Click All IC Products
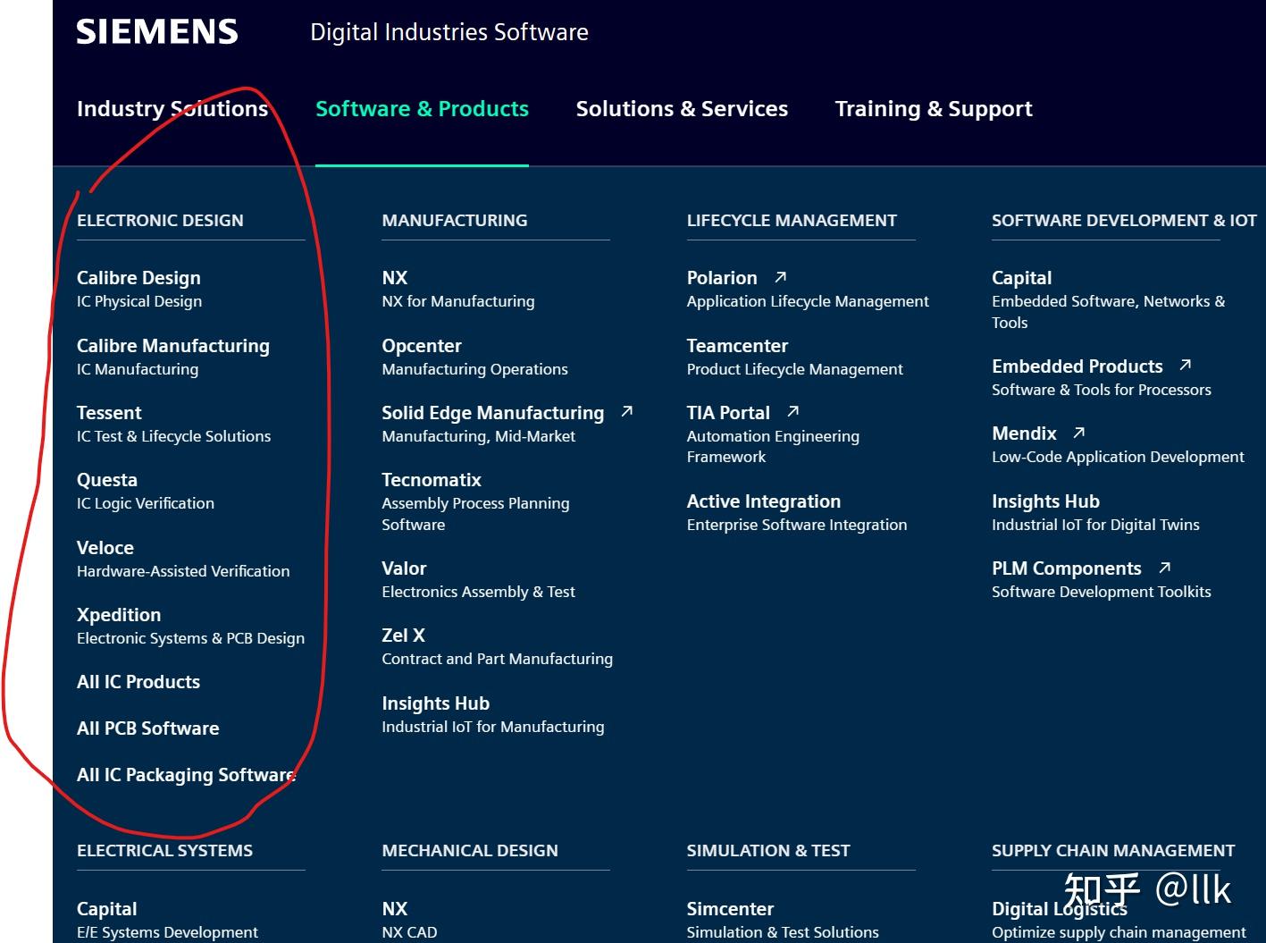This screenshot has height=943, width=1266. coord(138,681)
